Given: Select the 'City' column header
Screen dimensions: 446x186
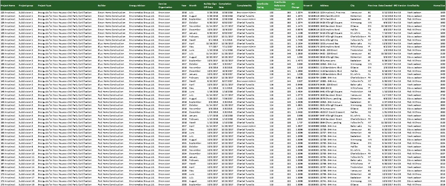Looking at the screenshot, I should [x=353, y=6].
